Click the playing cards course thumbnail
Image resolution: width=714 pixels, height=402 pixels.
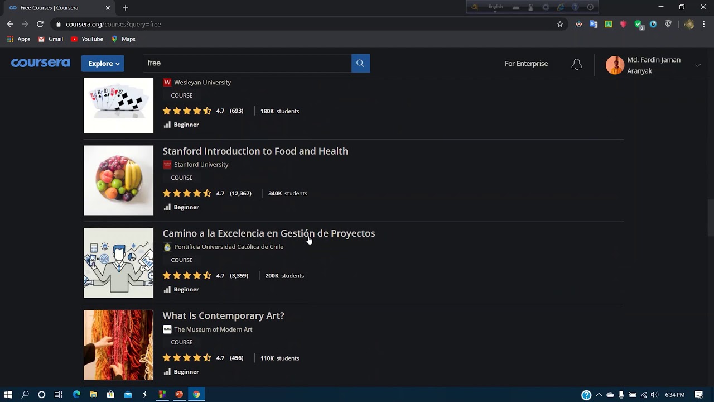(118, 106)
